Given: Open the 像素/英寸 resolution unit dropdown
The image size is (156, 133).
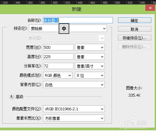Looking at the screenshot, I should (90, 66).
